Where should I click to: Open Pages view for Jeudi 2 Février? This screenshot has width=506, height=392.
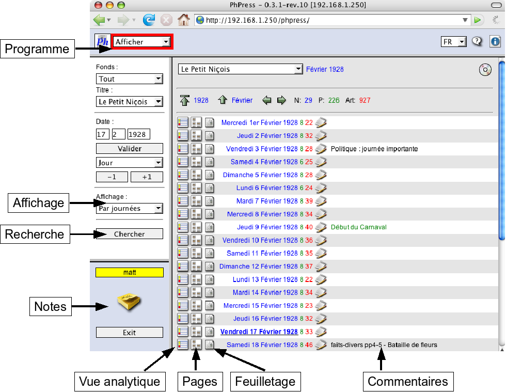click(x=196, y=135)
